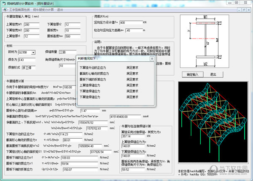Click the 下翼缘外边正应力 value 114.23
The width and height of the screenshot is (253, 181).
(x=71, y=134)
